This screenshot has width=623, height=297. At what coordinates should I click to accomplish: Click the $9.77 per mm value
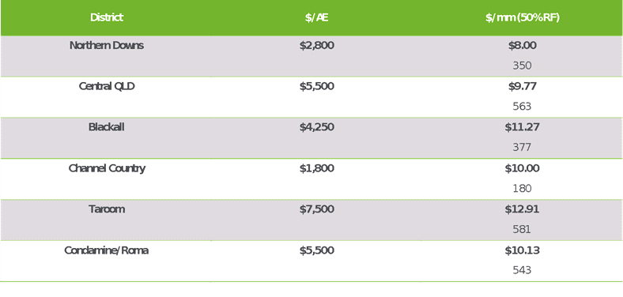[x=522, y=86]
